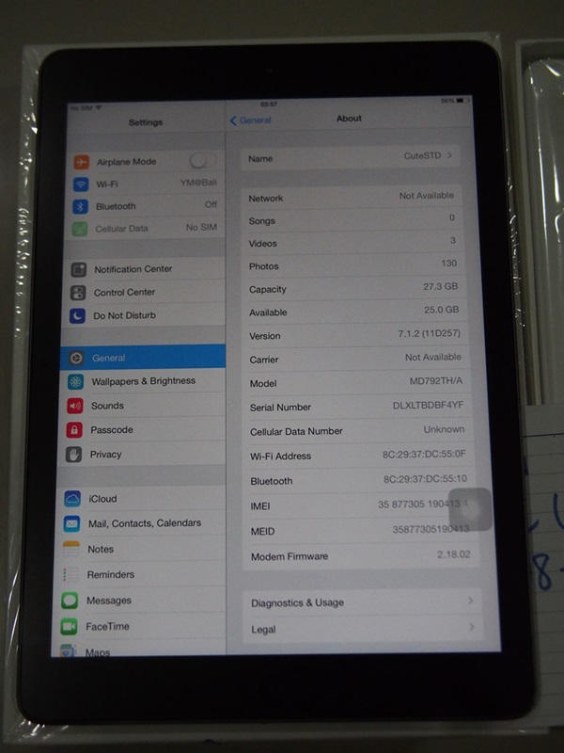
Task: Open Sounds settings label
Action: coord(107,406)
